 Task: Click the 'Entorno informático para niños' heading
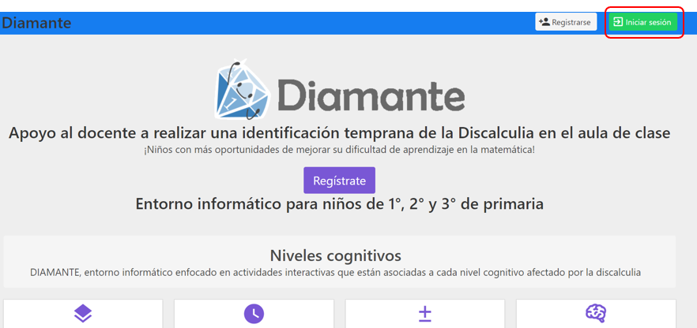point(339,204)
